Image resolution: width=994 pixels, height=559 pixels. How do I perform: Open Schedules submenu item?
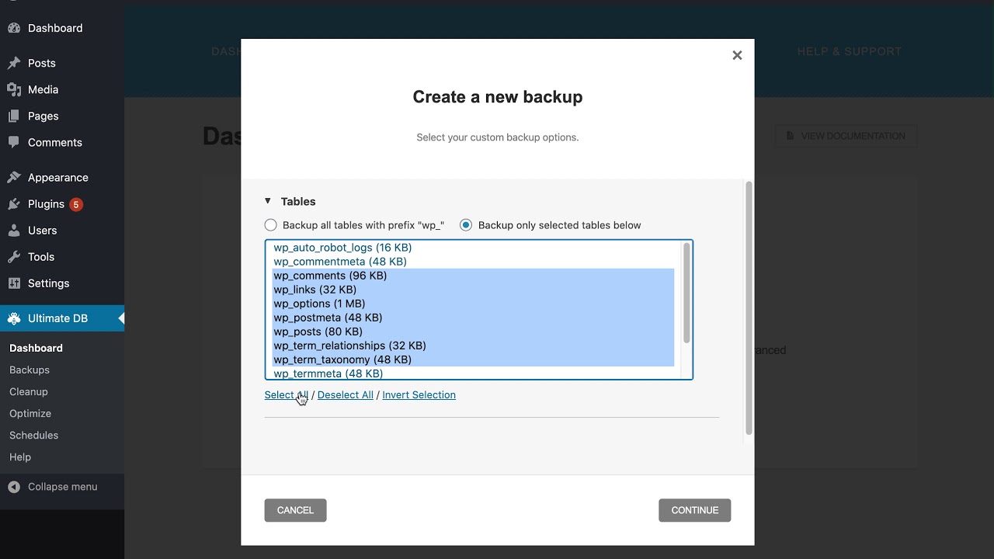[x=34, y=435]
